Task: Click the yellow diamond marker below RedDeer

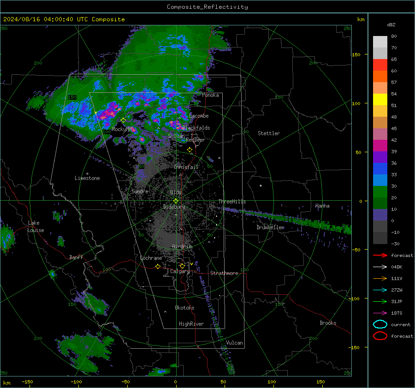Action: coord(190,150)
